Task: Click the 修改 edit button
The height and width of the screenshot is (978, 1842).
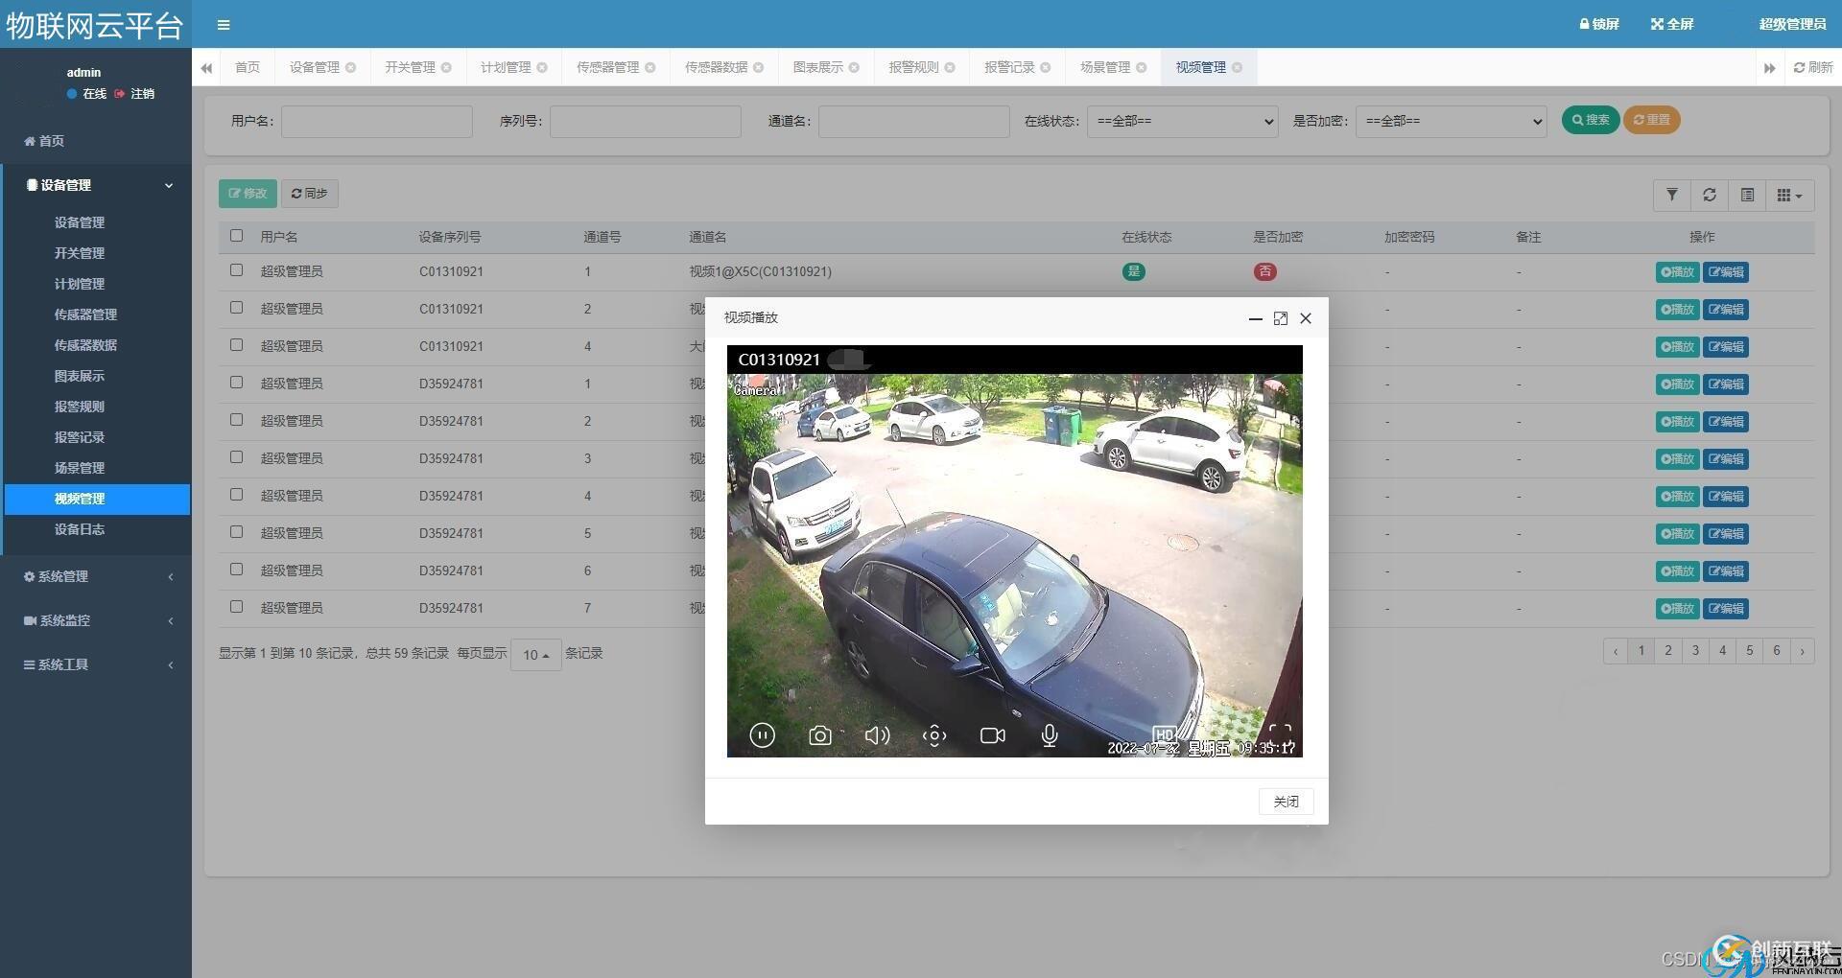Action: point(248,194)
